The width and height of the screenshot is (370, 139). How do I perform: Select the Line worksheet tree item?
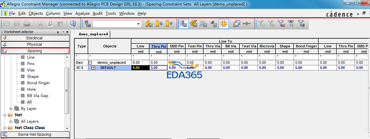[31, 57]
